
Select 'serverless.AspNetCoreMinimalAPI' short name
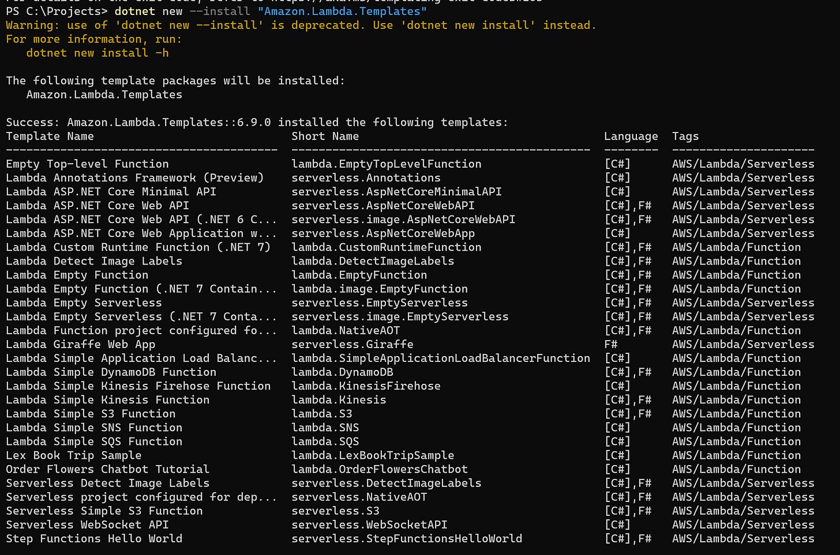pyautogui.click(x=396, y=191)
